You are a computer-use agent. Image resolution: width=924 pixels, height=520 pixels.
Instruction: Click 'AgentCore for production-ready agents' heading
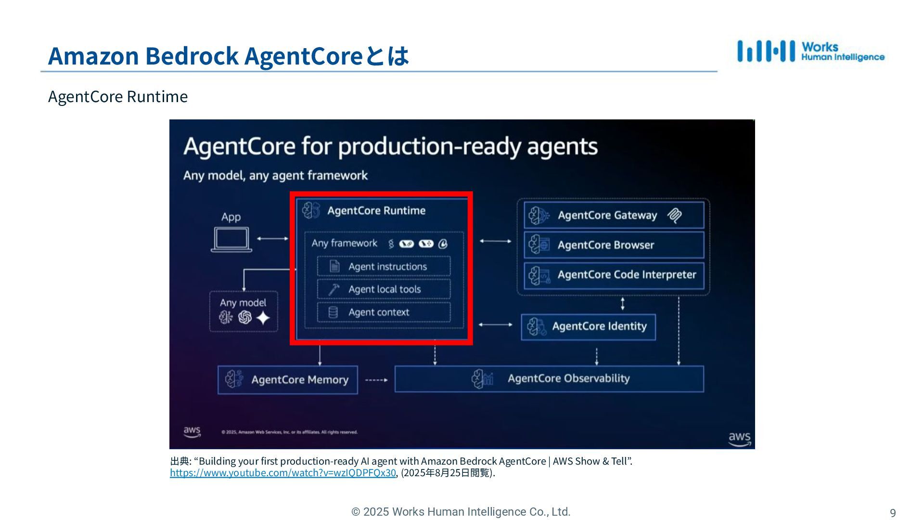tap(390, 146)
